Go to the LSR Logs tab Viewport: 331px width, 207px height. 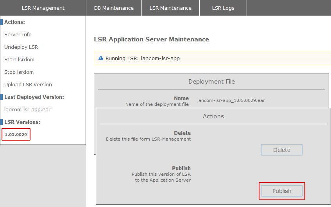tap(223, 8)
